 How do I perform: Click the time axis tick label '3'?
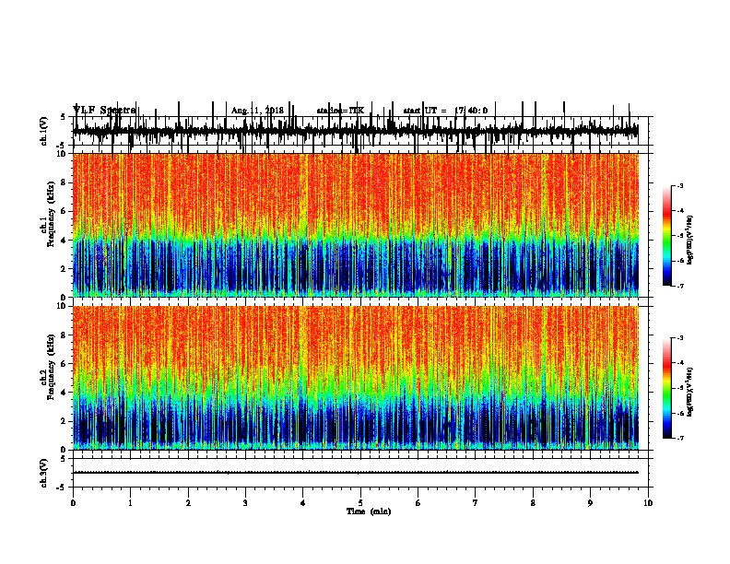[245, 503]
